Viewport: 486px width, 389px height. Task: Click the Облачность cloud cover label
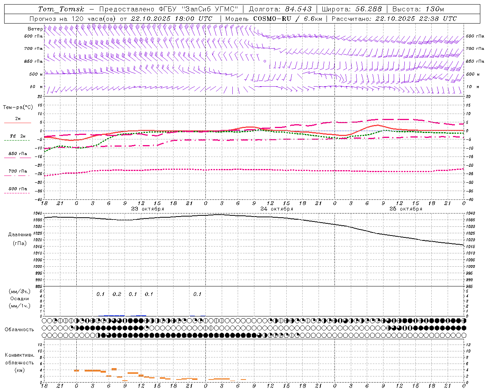[19, 330]
